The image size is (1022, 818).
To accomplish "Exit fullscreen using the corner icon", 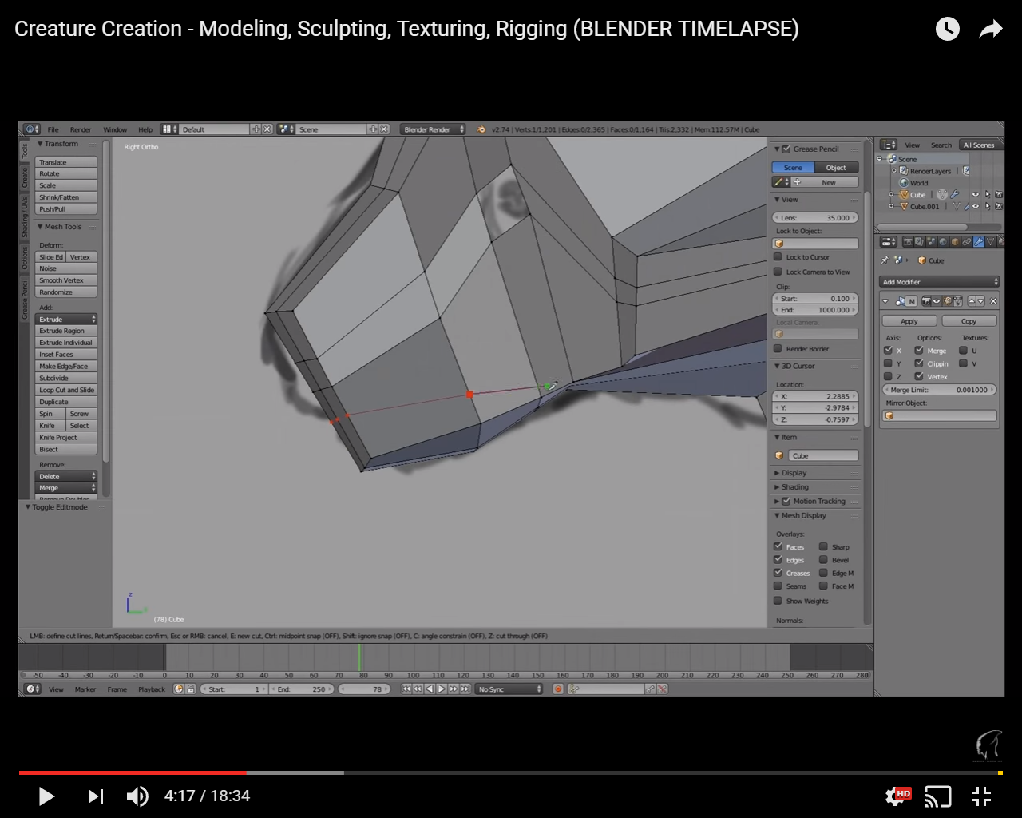I will 981,796.
